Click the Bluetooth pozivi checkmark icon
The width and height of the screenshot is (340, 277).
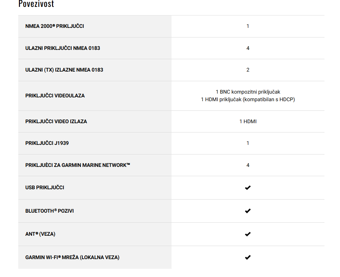(248, 211)
